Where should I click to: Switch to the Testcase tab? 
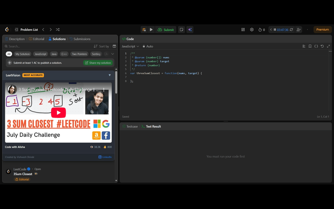[130, 126]
